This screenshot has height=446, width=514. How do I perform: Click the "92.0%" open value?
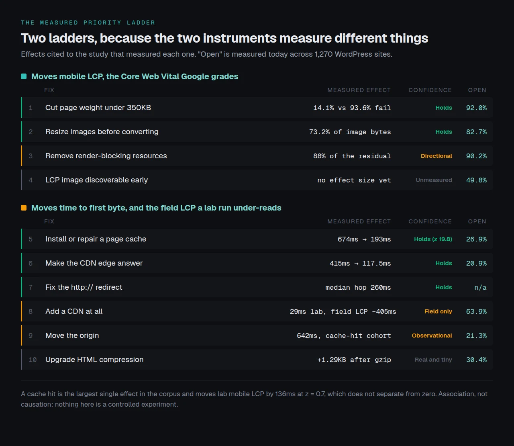pos(476,108)
